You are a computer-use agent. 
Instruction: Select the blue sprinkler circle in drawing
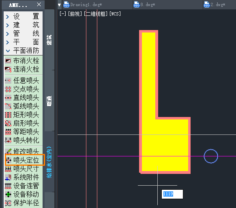coord(211,156)
